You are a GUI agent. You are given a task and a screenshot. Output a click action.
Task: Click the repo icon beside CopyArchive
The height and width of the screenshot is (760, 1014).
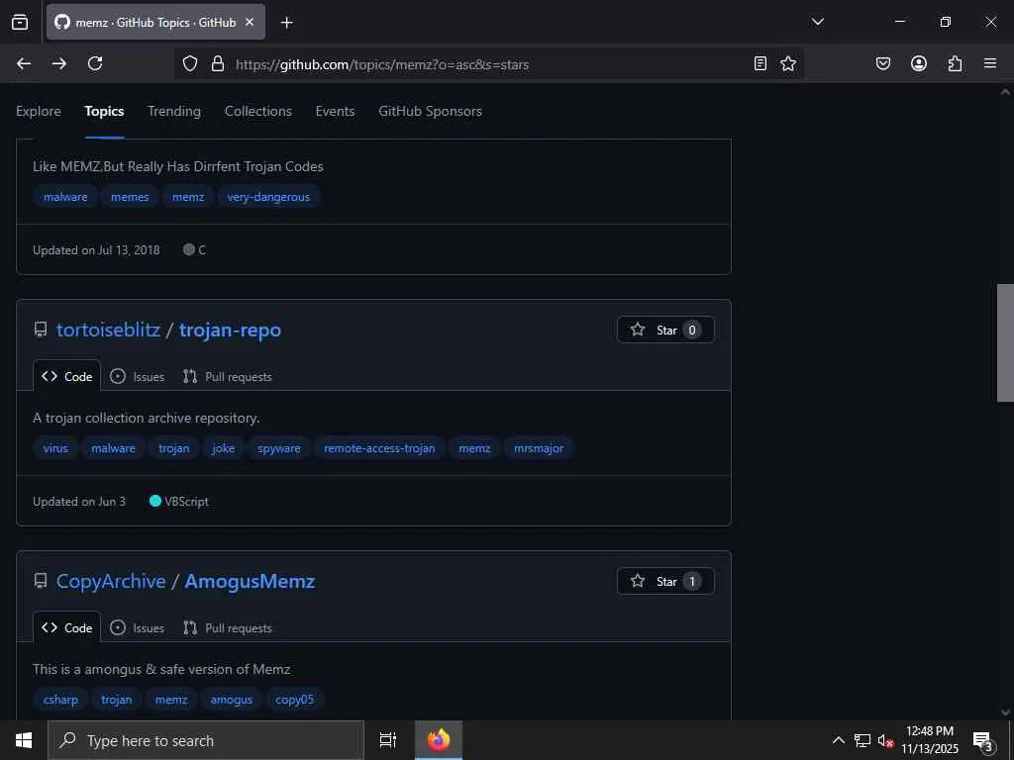(40, 581)
